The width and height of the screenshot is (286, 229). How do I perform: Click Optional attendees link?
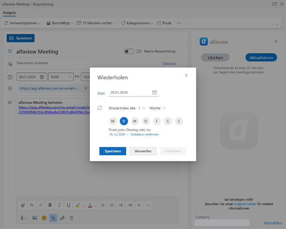point(169,63)
